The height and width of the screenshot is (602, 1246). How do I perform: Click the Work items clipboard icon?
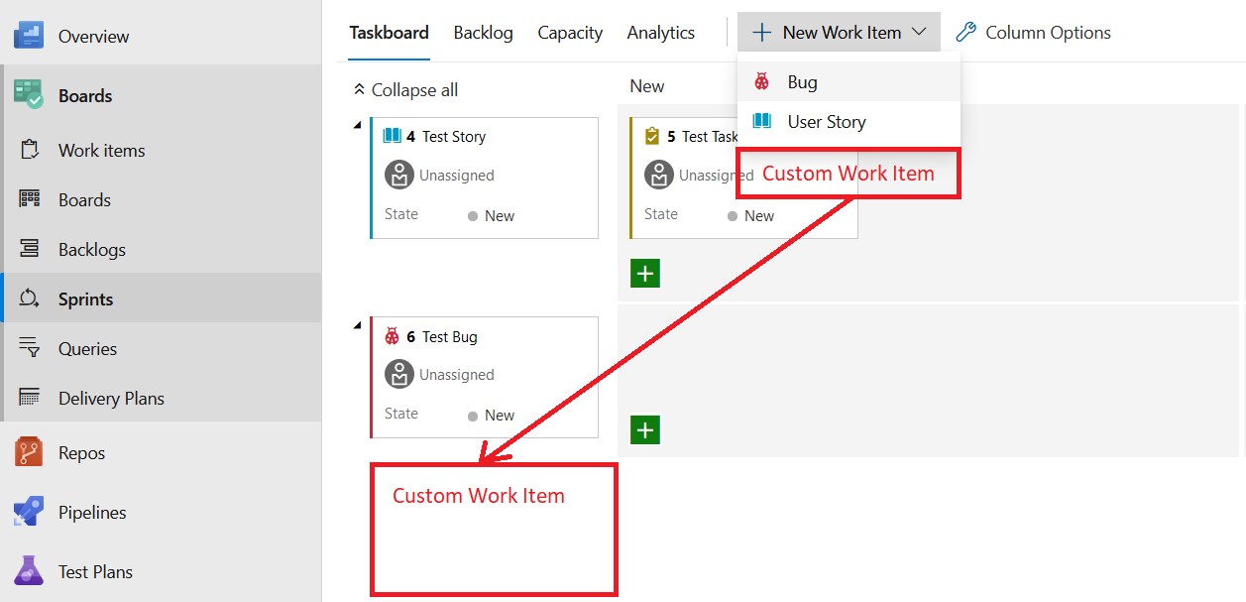pos(30,150)
